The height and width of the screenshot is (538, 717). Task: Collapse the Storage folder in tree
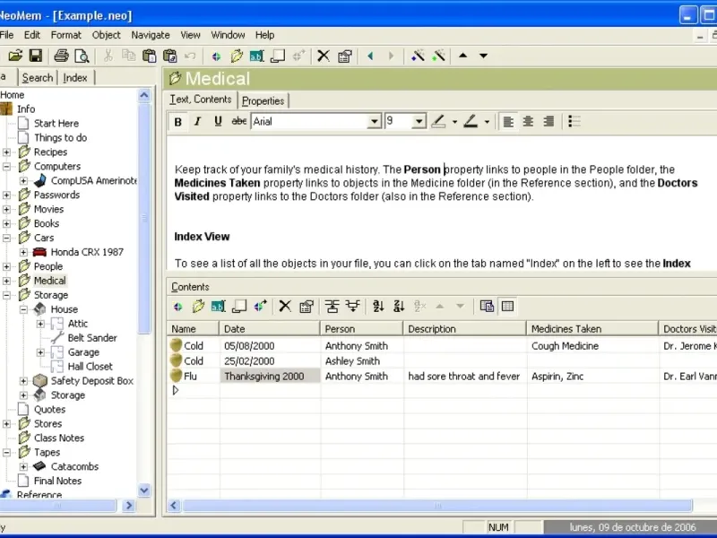point(7,295)
